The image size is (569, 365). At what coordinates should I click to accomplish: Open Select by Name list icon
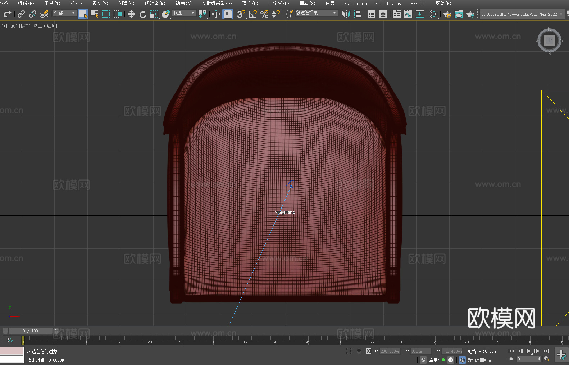95,14
